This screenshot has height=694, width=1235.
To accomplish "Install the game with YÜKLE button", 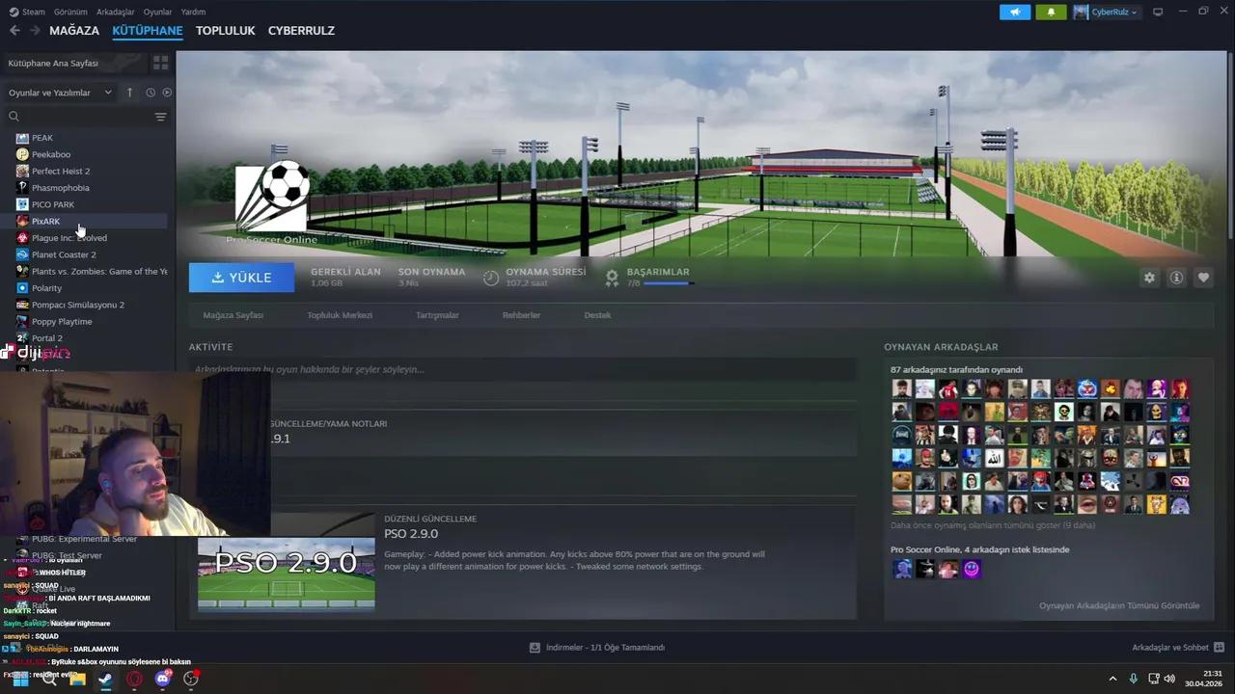I will (242, 278).
